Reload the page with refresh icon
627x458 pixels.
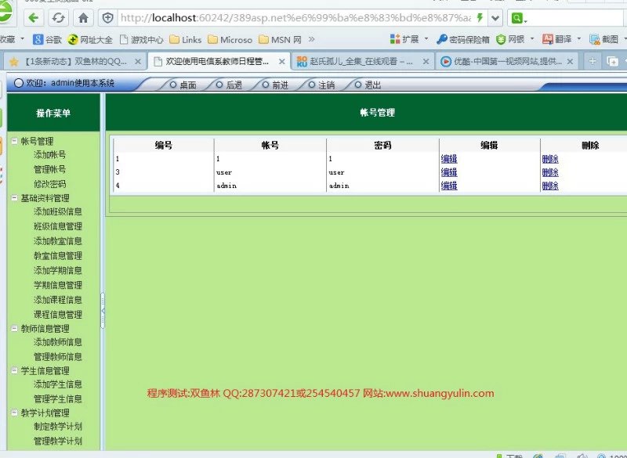tap(58, 17)
